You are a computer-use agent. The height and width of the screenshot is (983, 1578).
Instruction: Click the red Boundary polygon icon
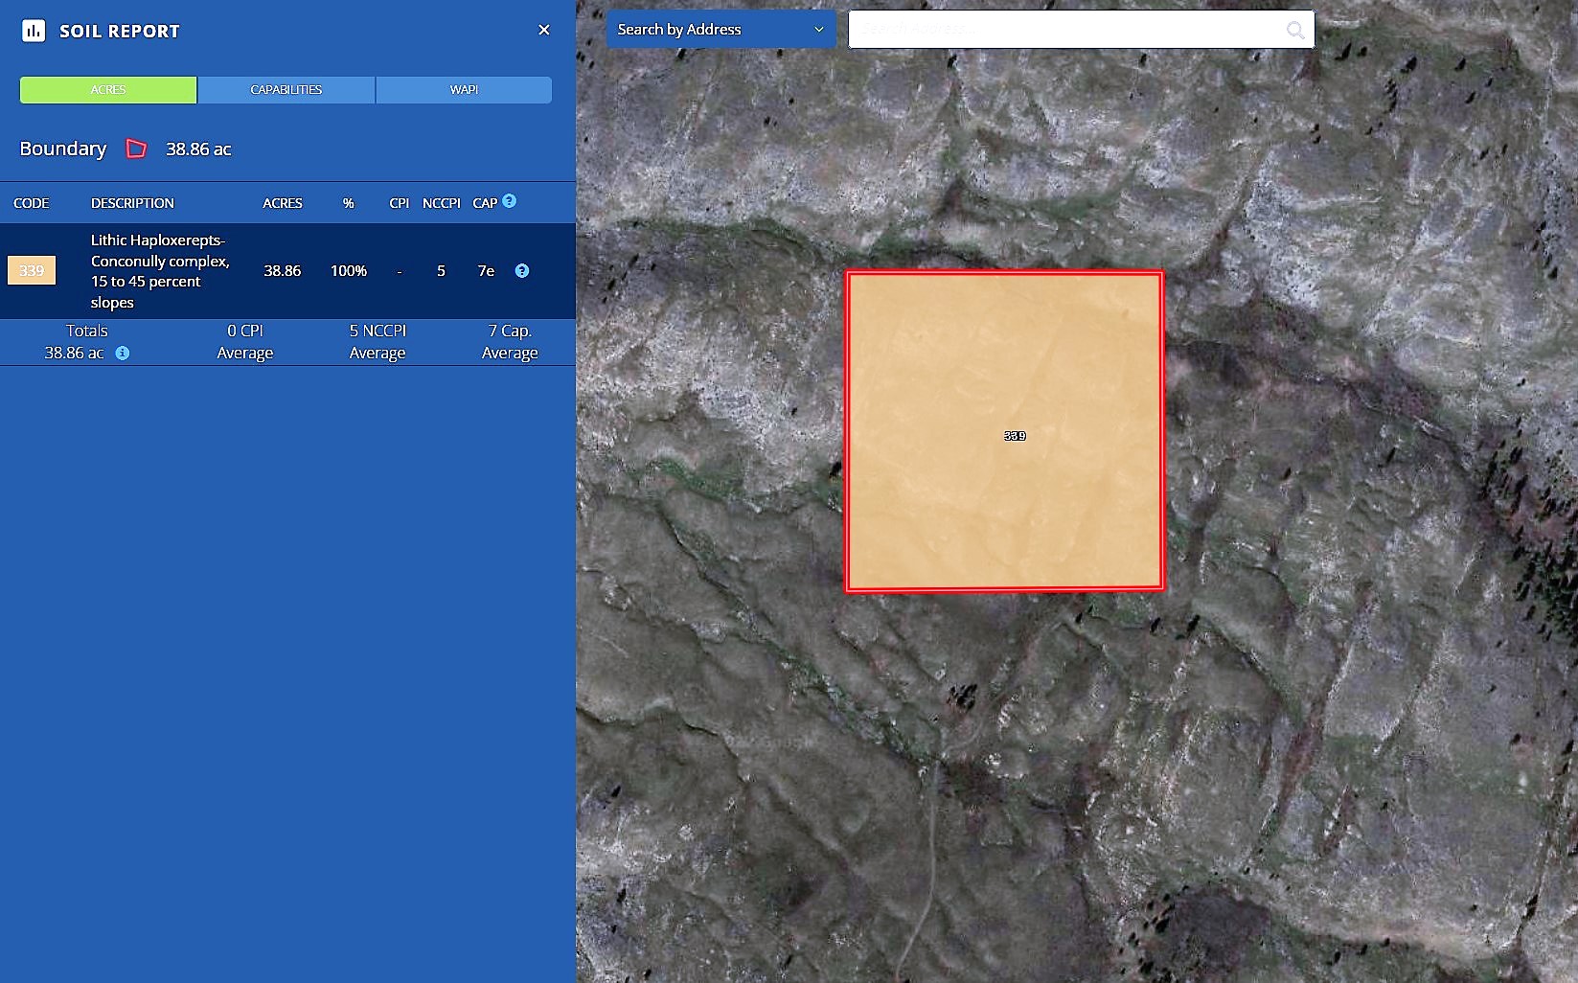[137, 149]
